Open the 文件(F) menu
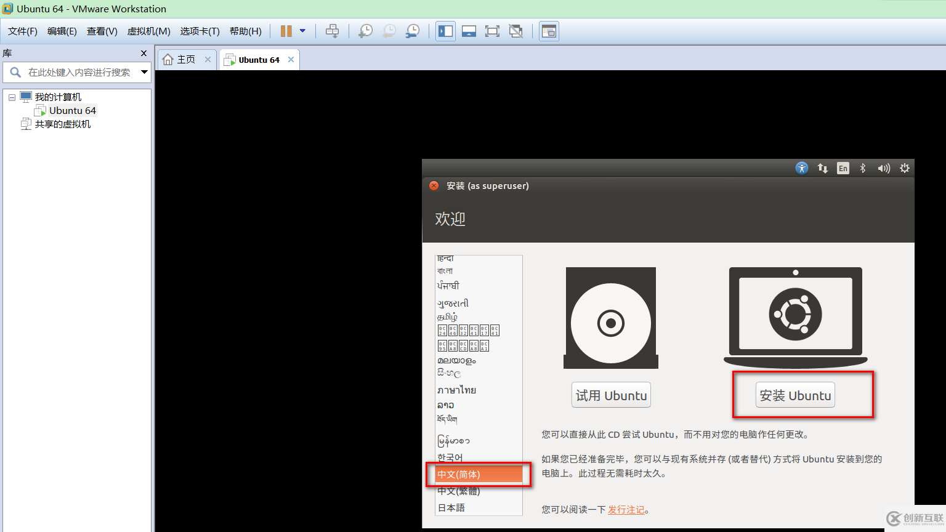The image size is (946, 532). point(23,31)
